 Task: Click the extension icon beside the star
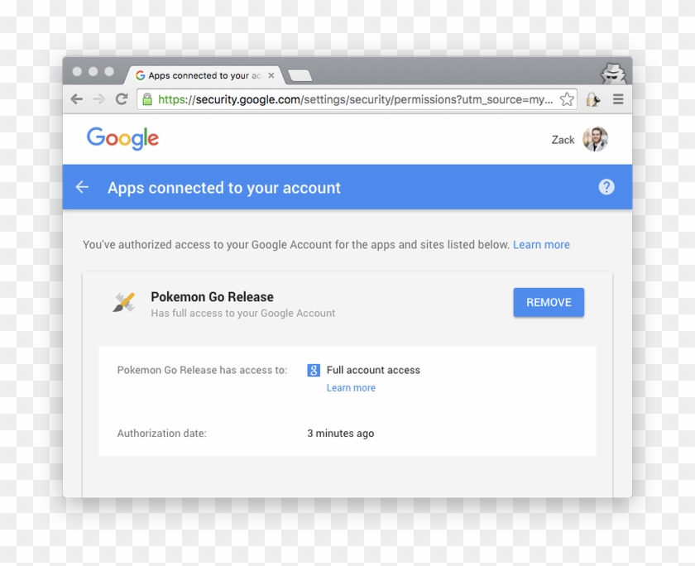pos(592,99)
